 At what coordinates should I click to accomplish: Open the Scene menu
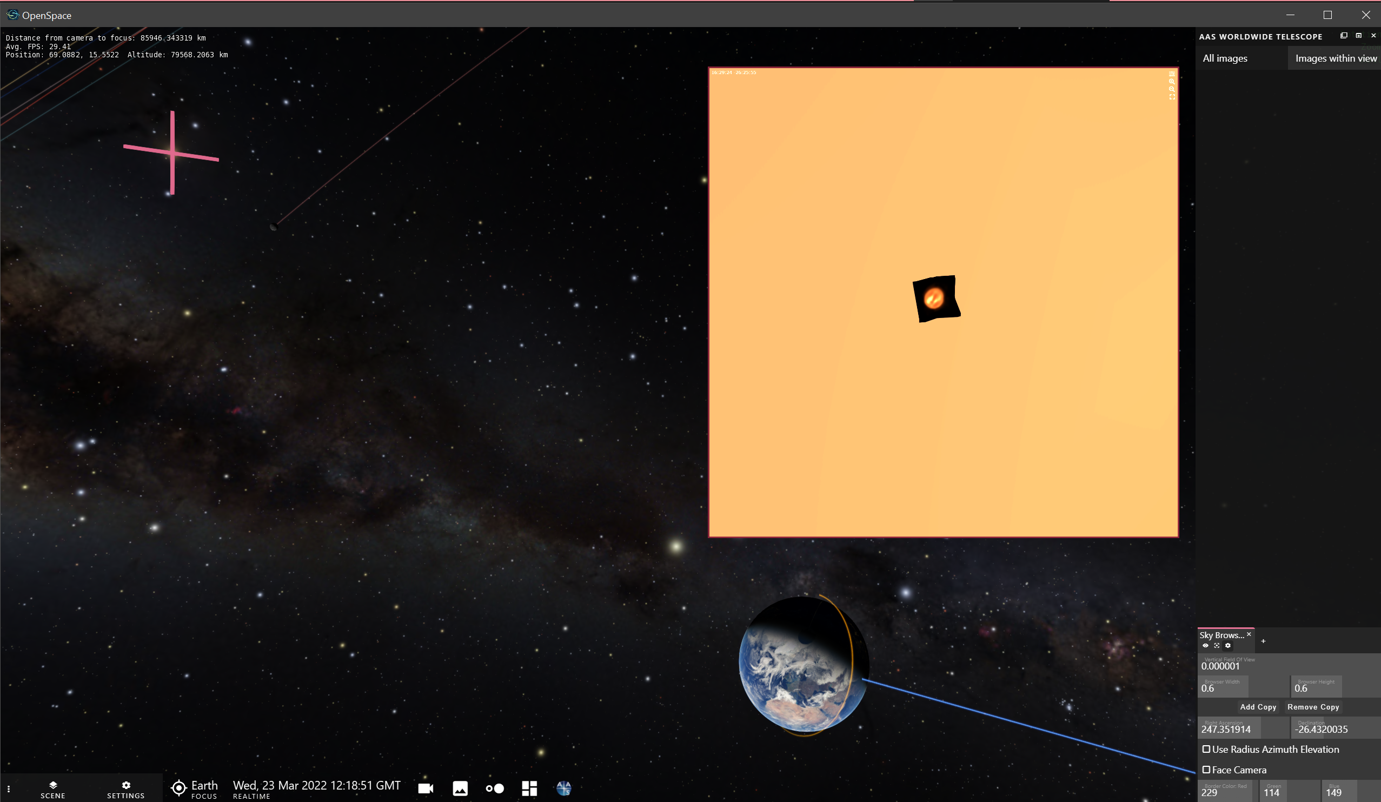(52, 790)
